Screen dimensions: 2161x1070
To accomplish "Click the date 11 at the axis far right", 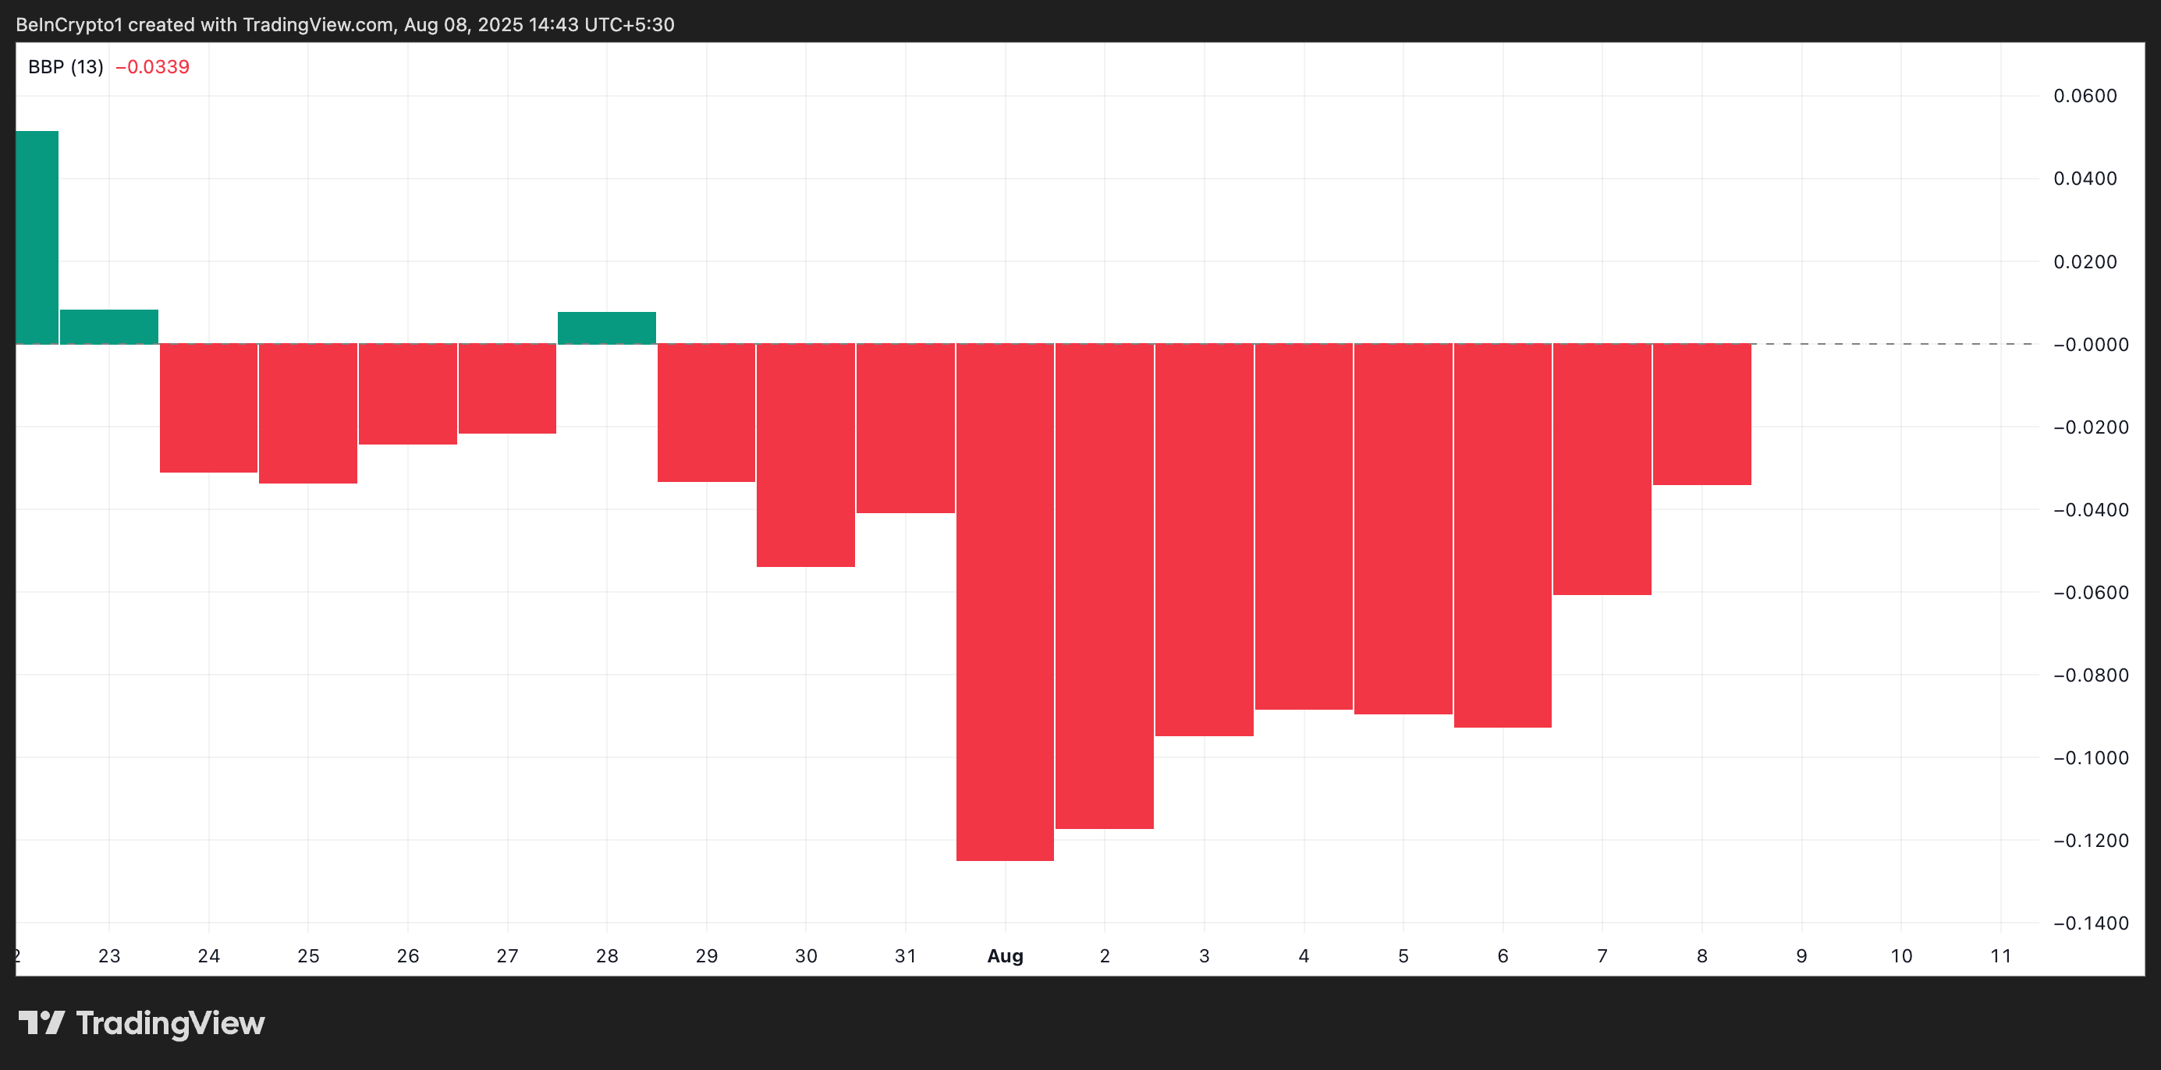I will coord(2000,956).
